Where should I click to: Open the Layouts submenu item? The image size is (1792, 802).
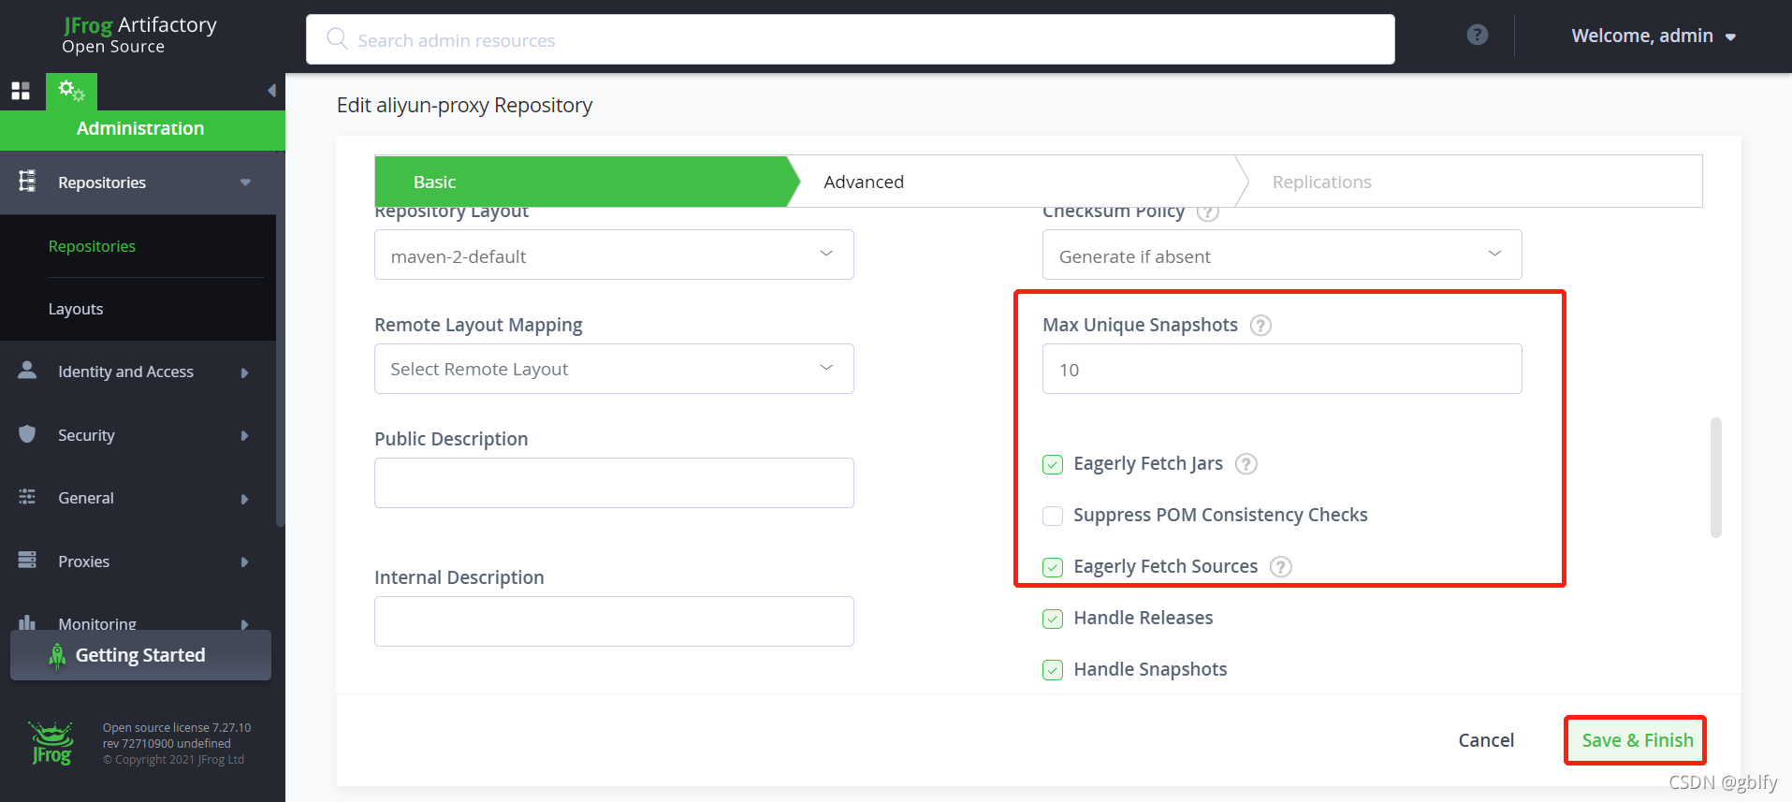(x=76, y=309)
